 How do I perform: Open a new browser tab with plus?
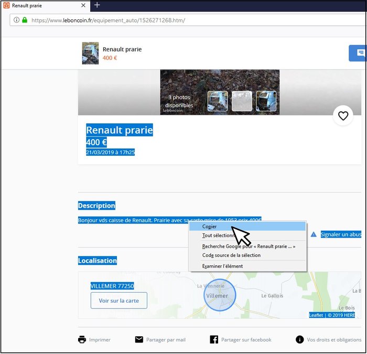click(97, 5)
